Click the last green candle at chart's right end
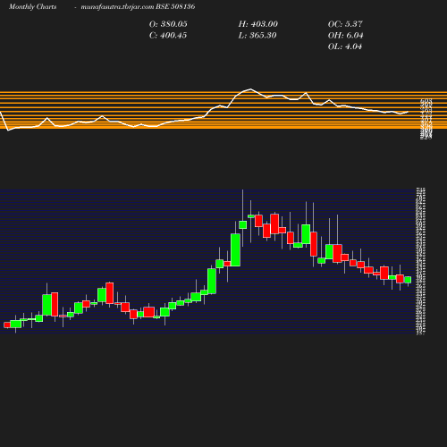 [408, 280]
